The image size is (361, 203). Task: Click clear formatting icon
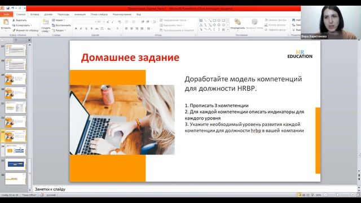[119, 22]
